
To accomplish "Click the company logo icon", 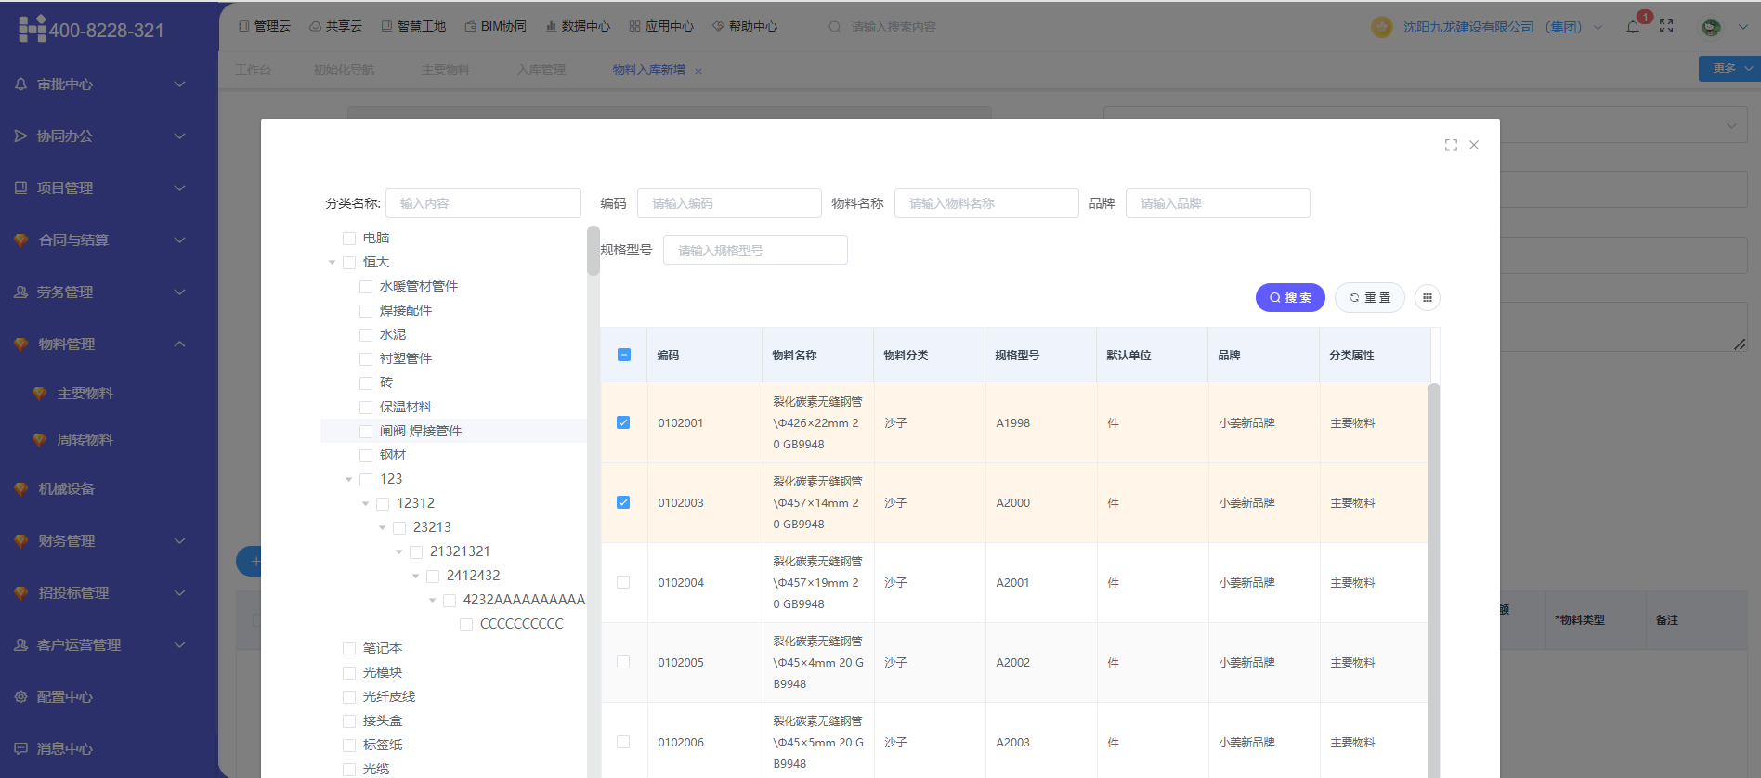I will coord(1382,27).
